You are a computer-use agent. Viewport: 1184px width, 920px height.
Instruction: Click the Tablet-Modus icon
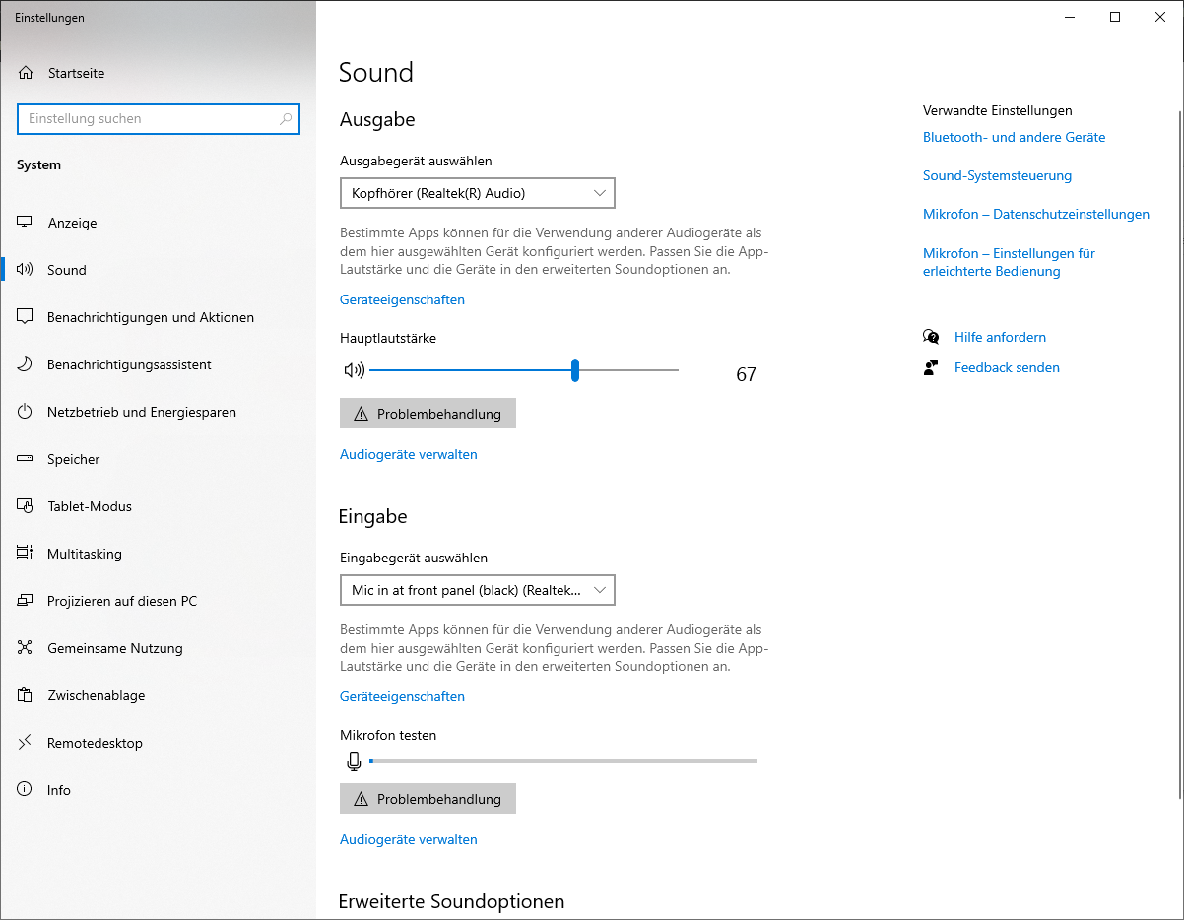coord(26,506)
